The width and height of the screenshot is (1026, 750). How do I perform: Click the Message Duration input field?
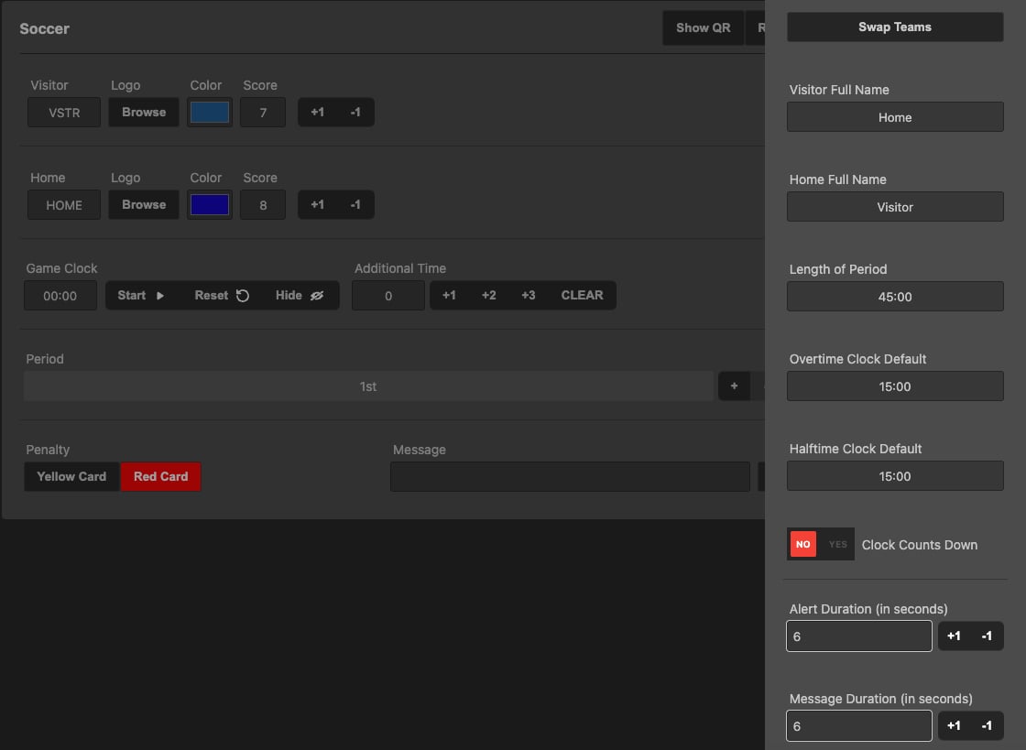coord(858,726)
